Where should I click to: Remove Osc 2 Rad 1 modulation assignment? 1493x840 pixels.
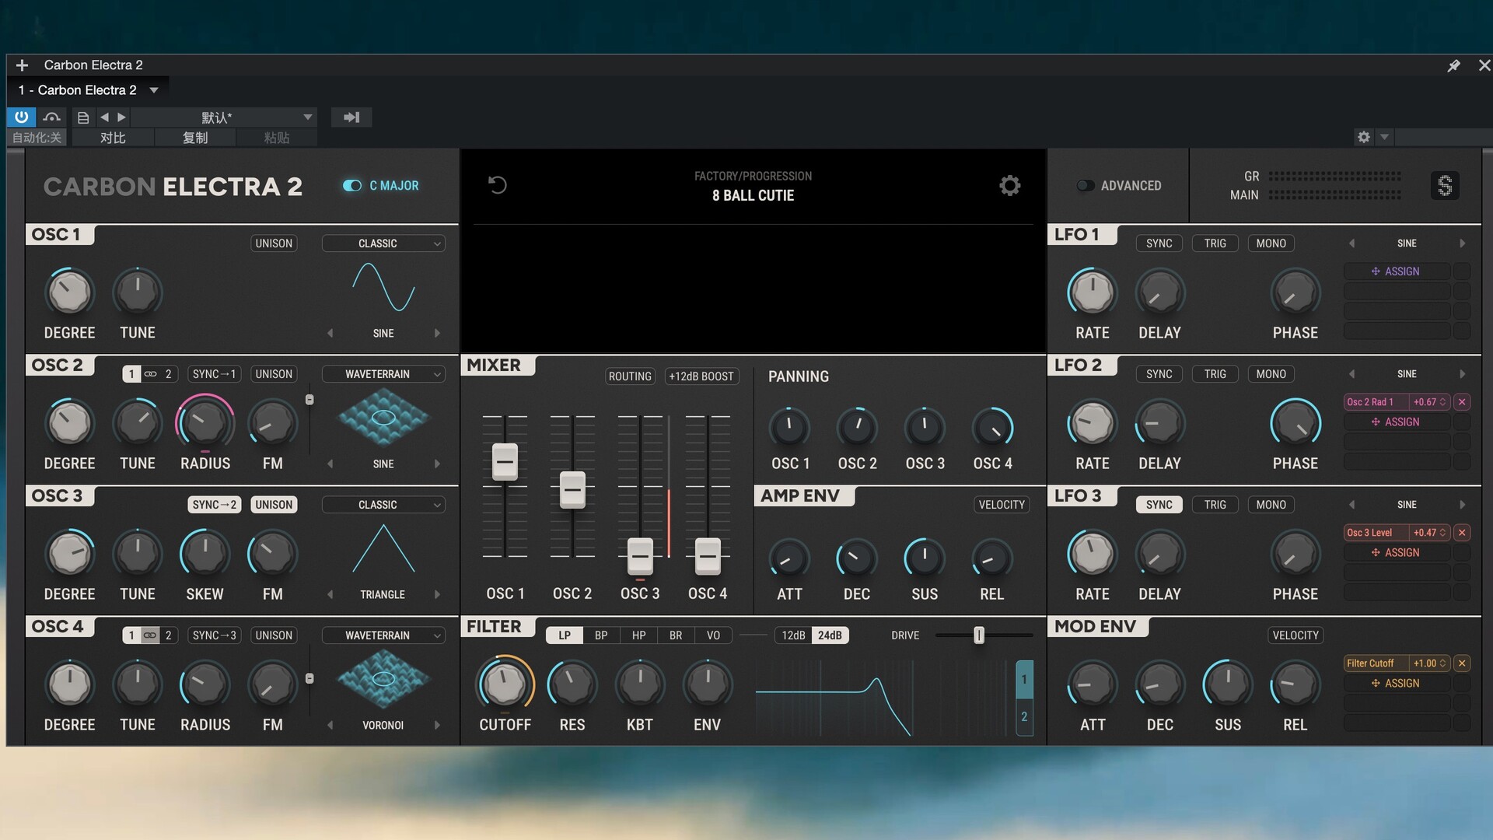pyautogui.click(x=1462, y=402)
